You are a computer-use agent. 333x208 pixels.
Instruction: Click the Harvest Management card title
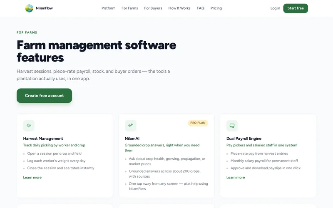(43, 139)
